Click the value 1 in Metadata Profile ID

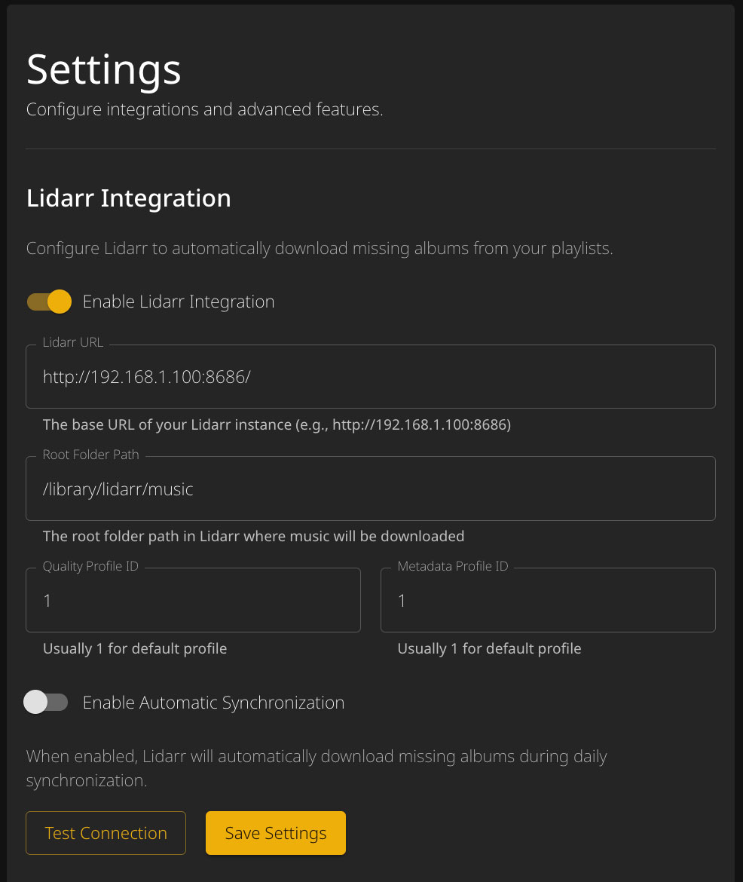(402, 600)
